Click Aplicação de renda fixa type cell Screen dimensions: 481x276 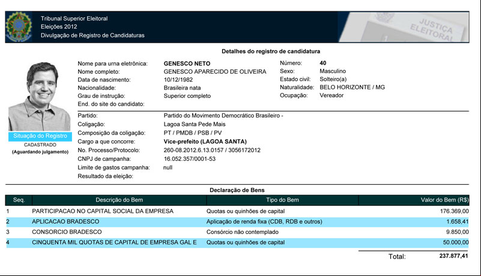[264, 221]
